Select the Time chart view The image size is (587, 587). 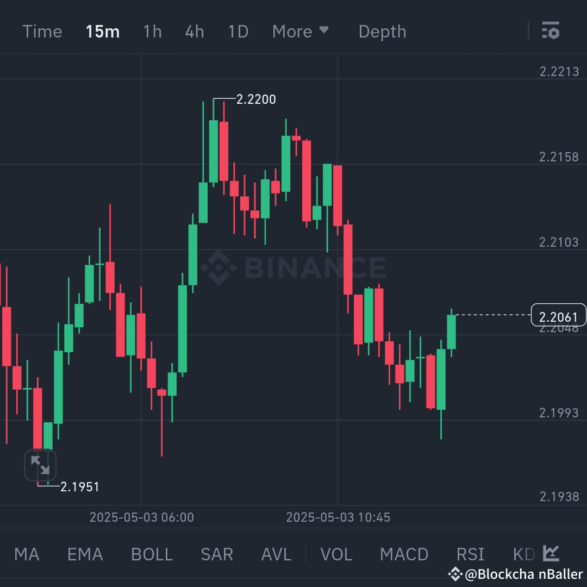(42, 31)
